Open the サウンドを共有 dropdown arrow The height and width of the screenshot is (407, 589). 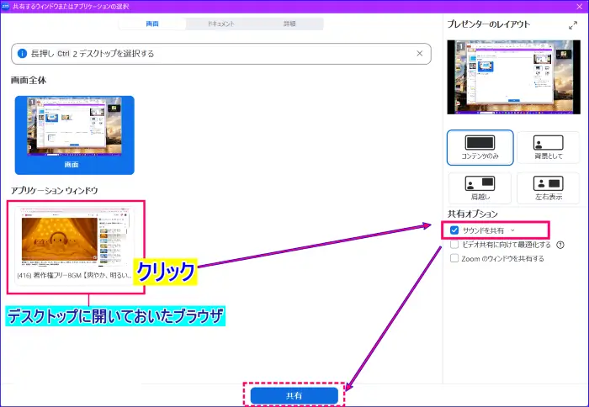512,230
